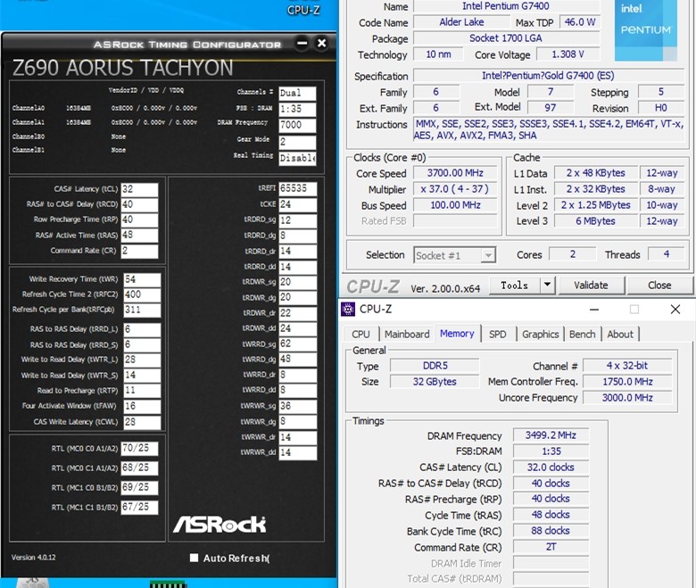Viewport: 696px width, 588px height.
Task: Close the ASRock Timing Configurator window
Action: click(x=322, y=44)
